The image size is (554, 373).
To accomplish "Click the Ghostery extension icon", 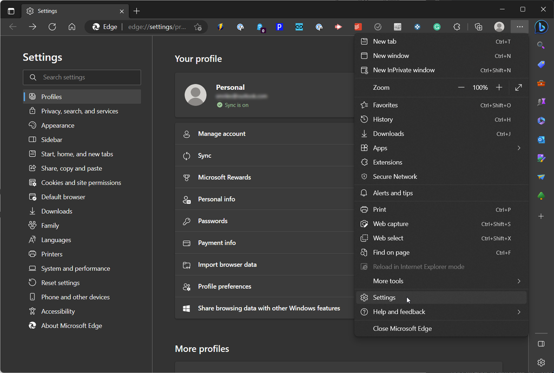I will [259, 26].
